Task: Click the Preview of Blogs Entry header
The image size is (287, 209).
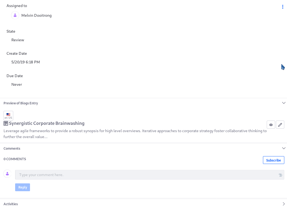Action: pos(21,103)
